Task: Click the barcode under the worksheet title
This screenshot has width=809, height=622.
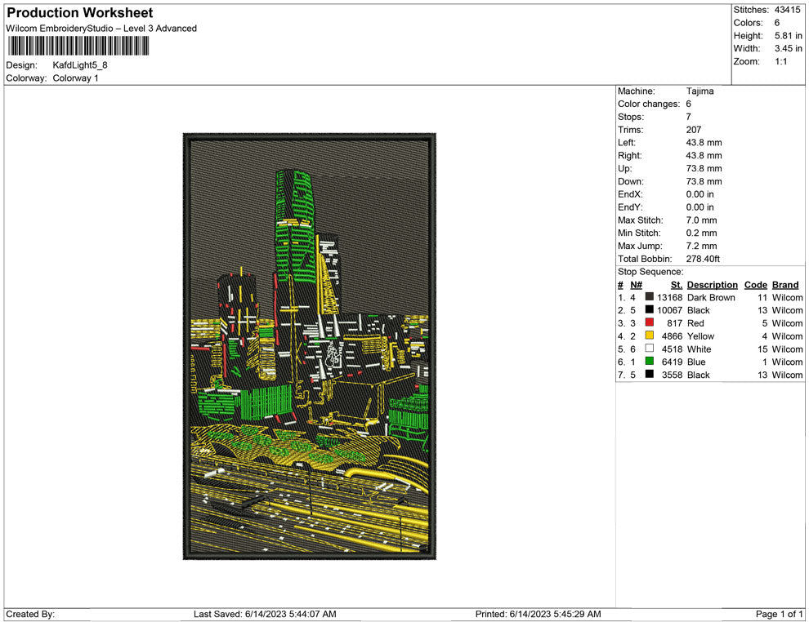Action: coord(78,47)
